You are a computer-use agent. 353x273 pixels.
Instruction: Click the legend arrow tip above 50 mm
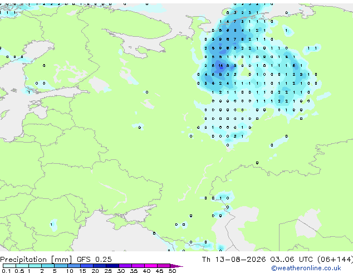pyautogui.click(x=176, y=266)
